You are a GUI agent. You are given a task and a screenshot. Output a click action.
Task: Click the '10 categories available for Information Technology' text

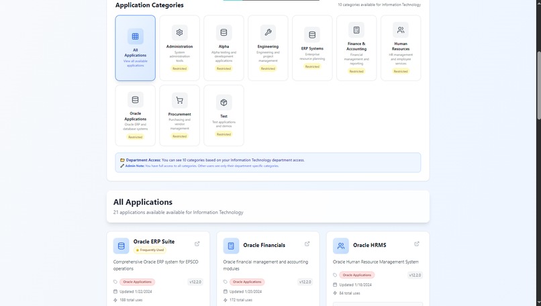[379, 5]
